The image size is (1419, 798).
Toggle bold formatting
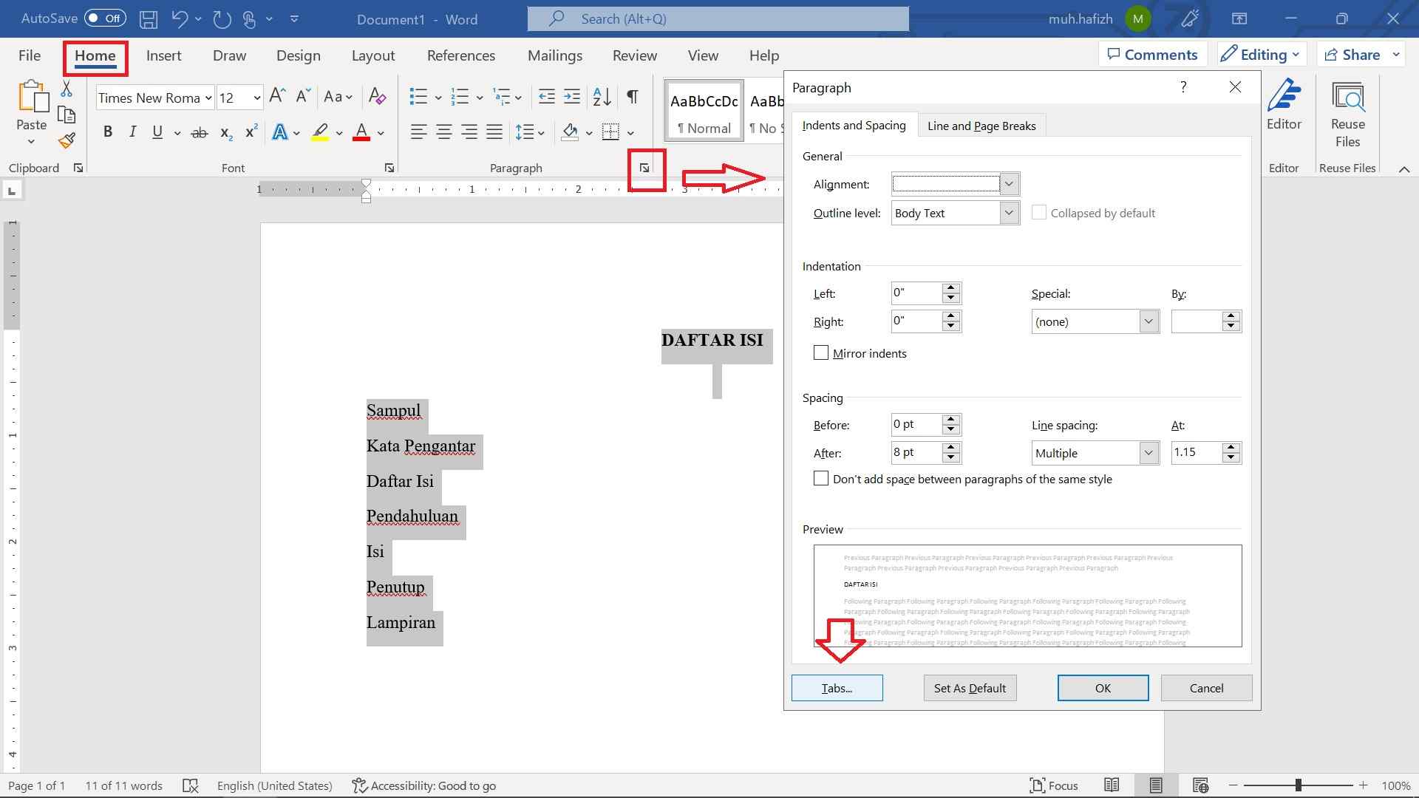click(108, 132)
